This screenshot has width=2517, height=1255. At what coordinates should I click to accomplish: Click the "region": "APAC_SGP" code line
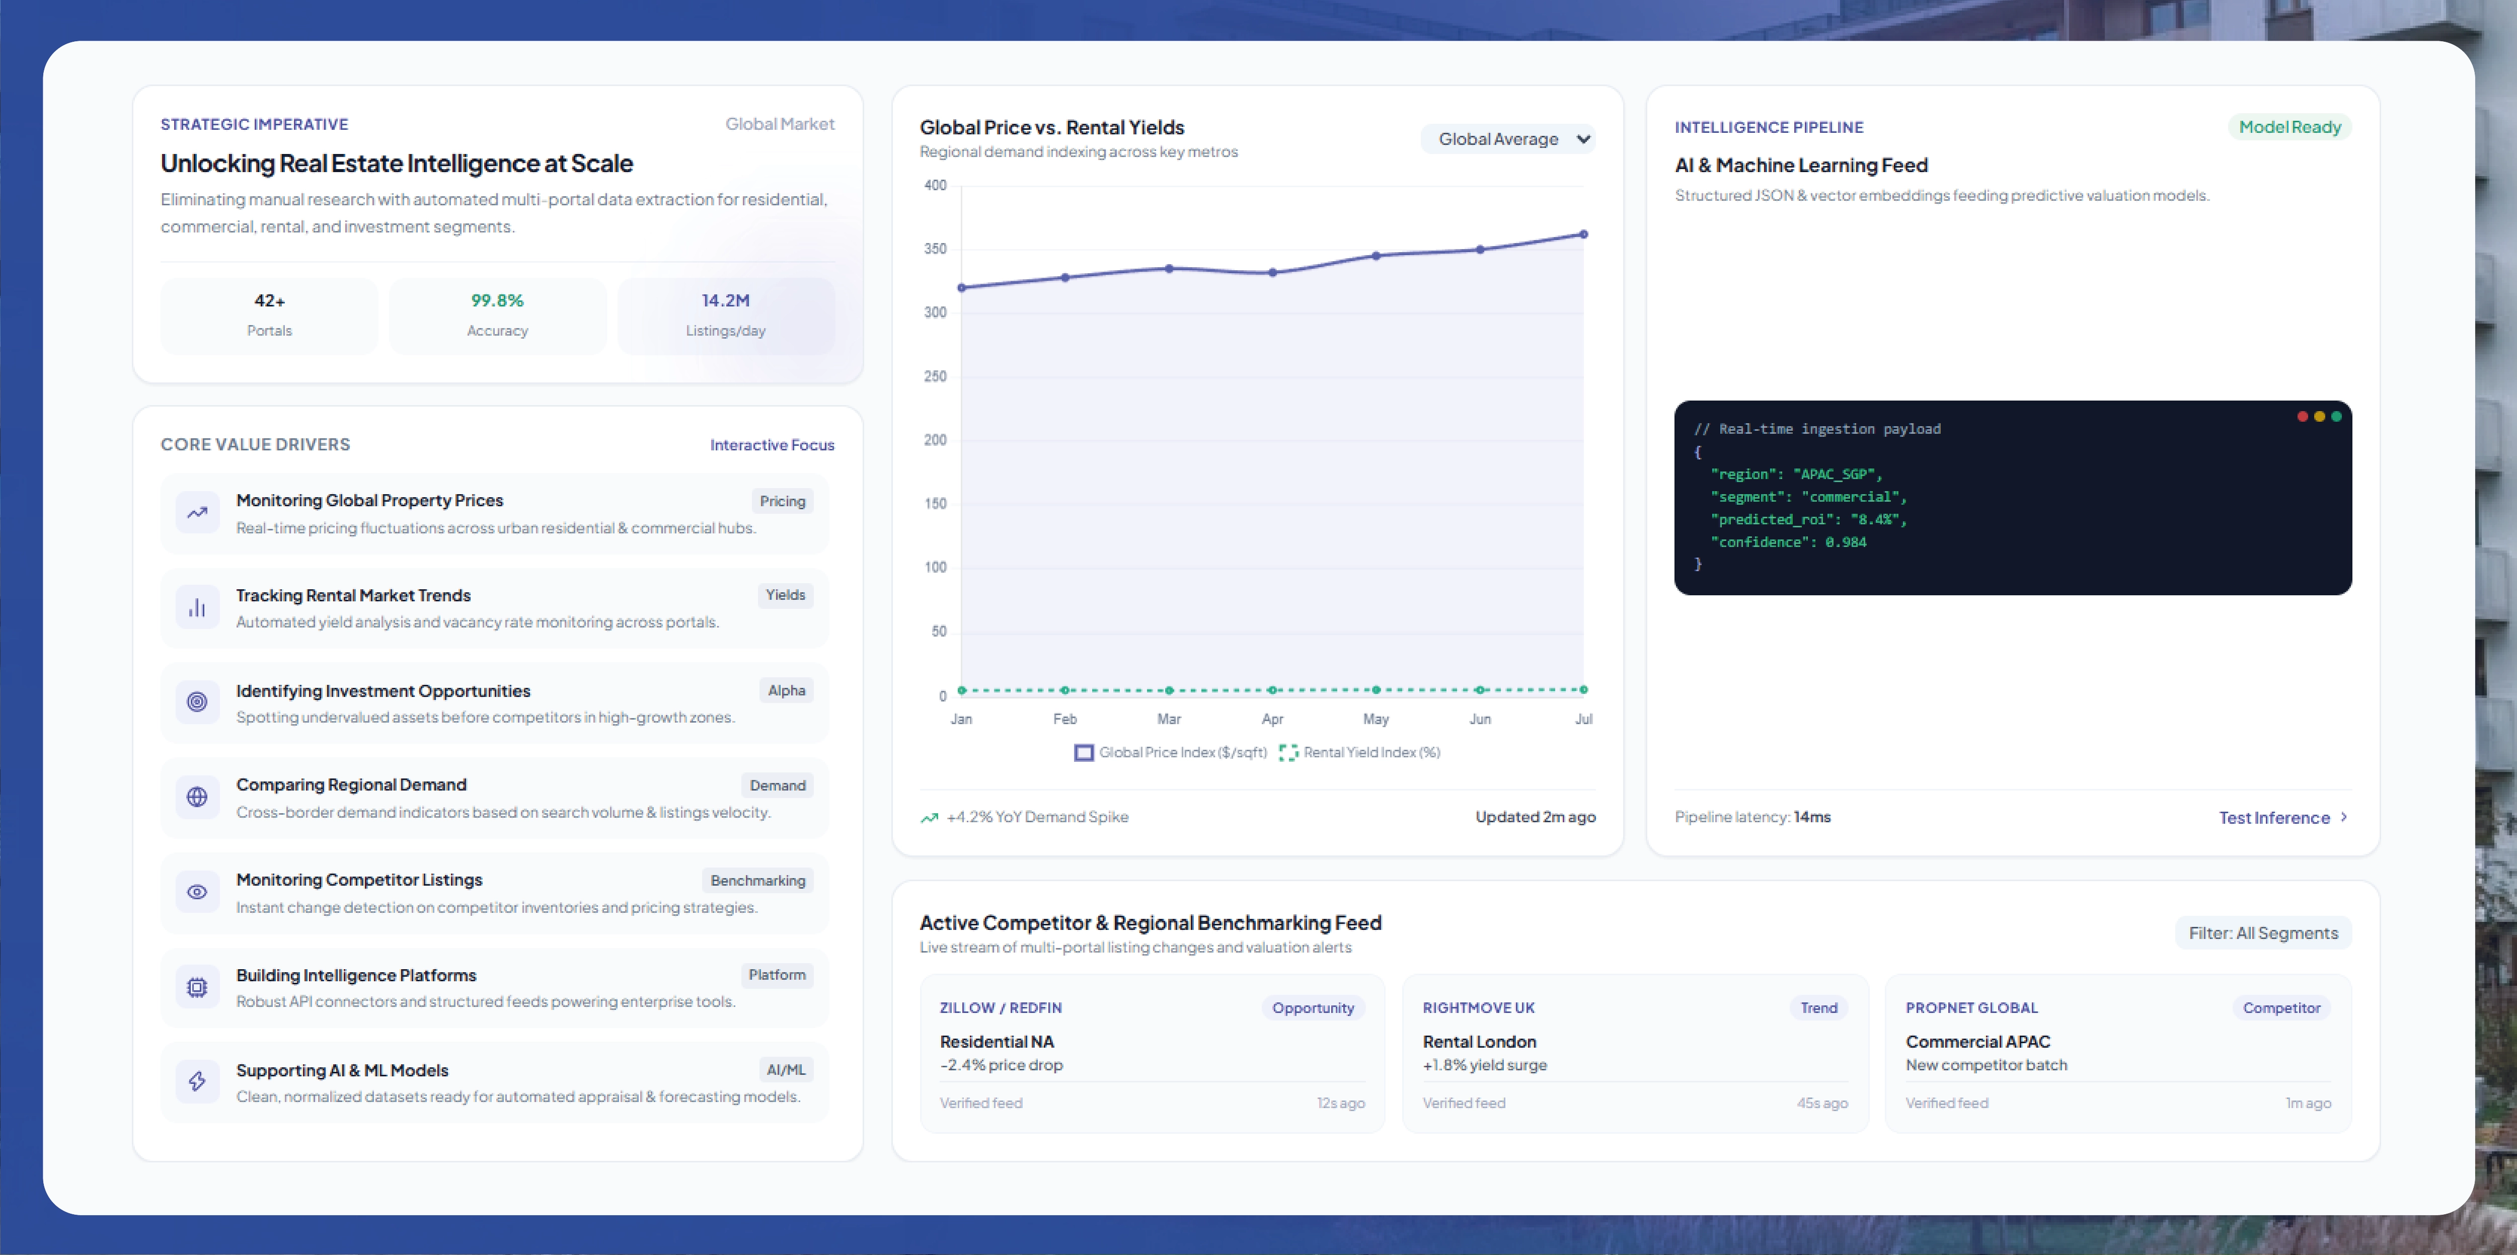[x=1796, y=475]
